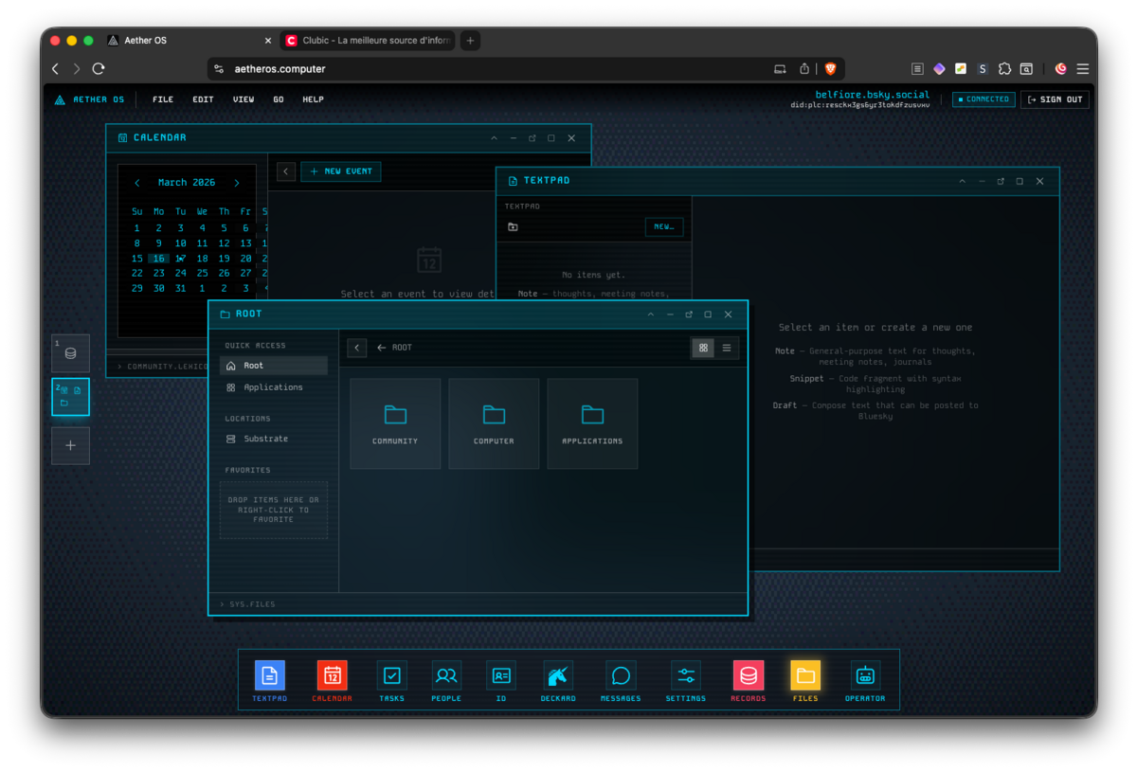
Task: Open the browser extensions puzzle icon
Action: (x=1004, y=68)
